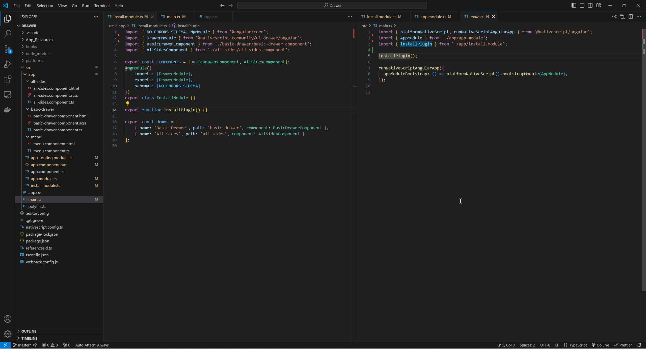Open the Terminal menu
Image resolution: width=646 pixels, height=349 pixels.
pyautogui.click(x=102, y=6)
